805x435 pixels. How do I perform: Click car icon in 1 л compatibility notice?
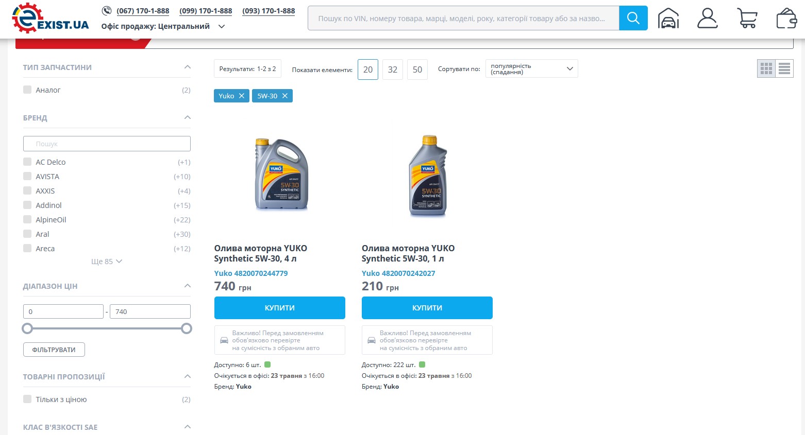click(372, 340)
